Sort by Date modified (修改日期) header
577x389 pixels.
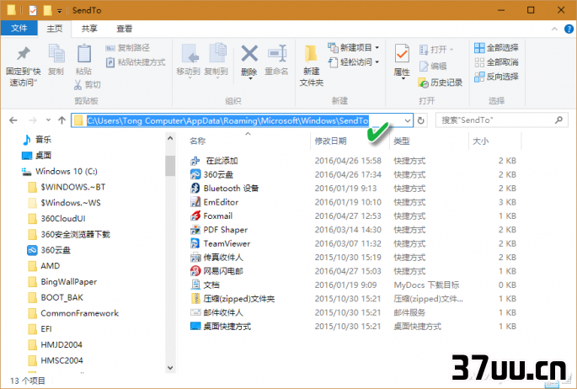click(x=330, y=141)
